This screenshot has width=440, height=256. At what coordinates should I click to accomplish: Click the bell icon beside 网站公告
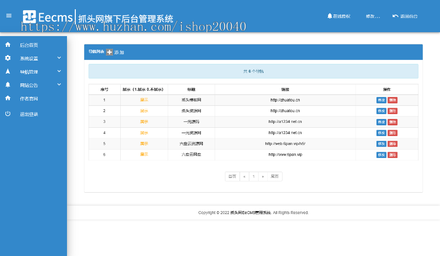8,85
